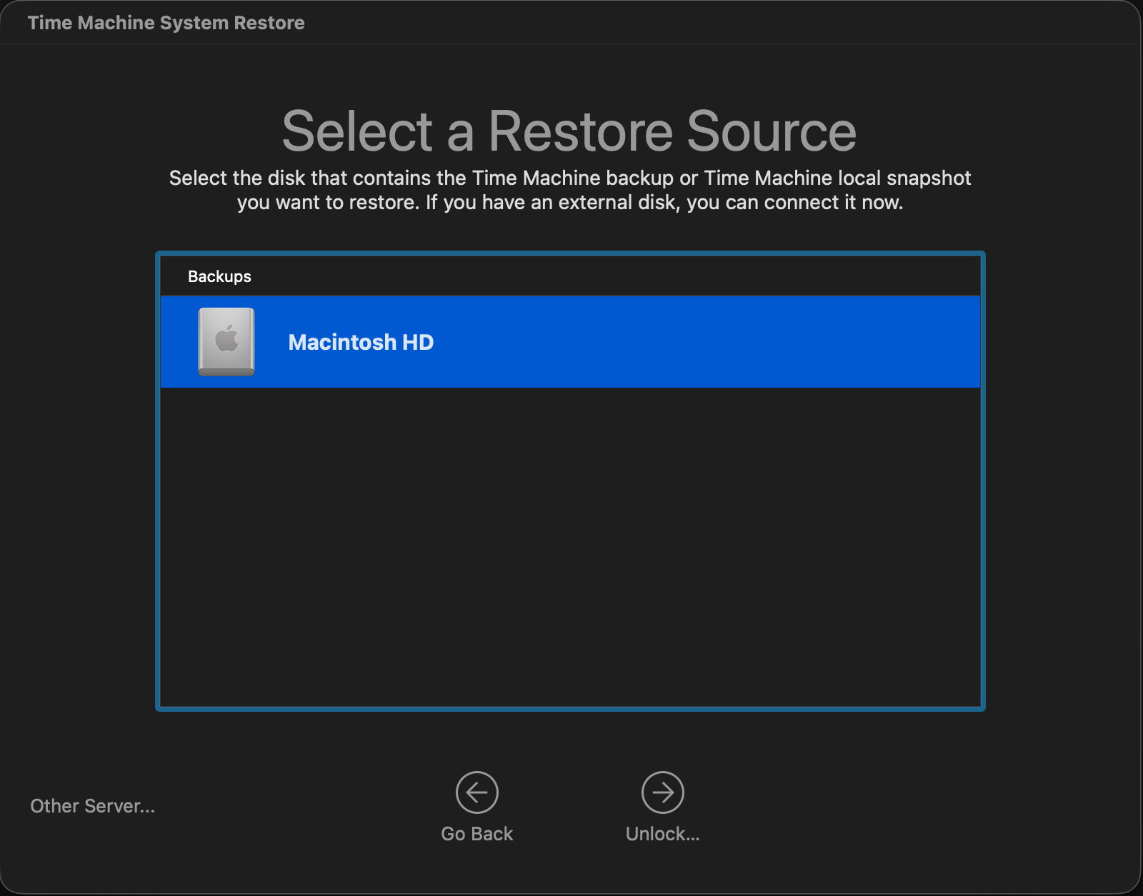Click the "Go Back" text label
Image resolution: width=1143 pixels, height=896 pixels.
point(476,834)
